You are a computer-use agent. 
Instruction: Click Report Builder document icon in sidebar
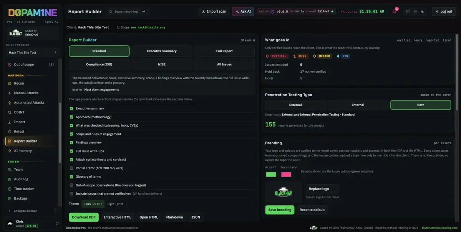[x=9, y=141]
